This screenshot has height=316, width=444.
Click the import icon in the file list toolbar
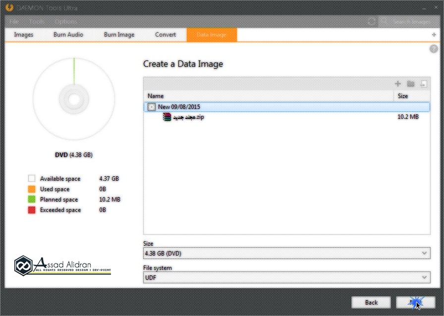423,84
